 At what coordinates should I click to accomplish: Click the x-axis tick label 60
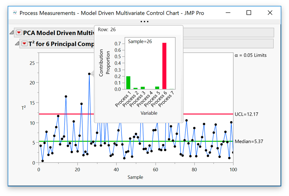(156, 170)
